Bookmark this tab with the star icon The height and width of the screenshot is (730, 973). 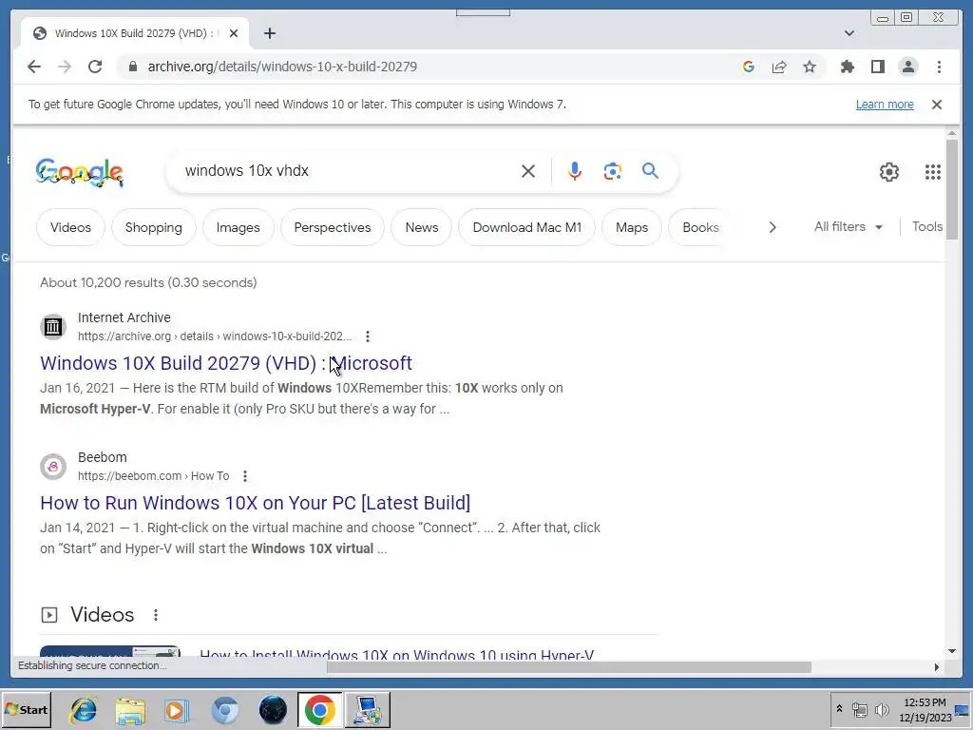(x=810, y=67)
